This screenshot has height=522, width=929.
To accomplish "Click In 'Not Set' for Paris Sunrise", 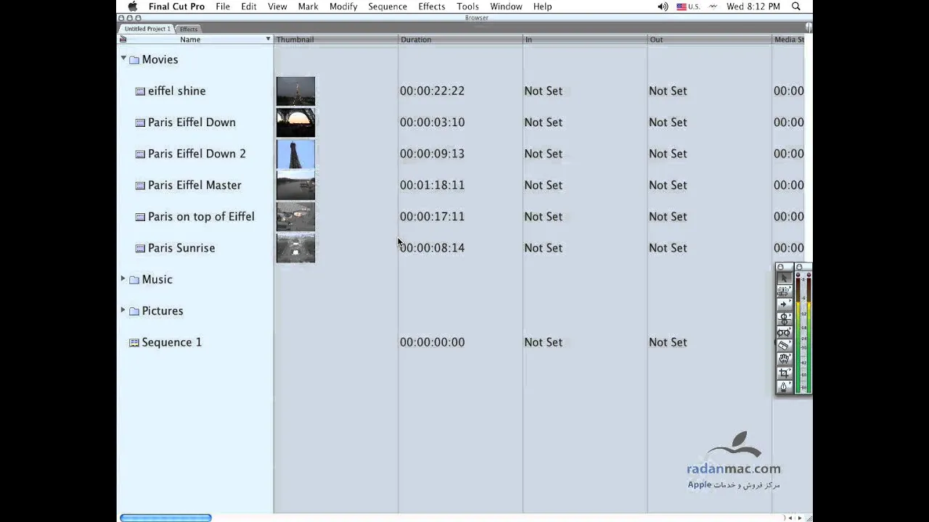I will [x=543, y=248].
